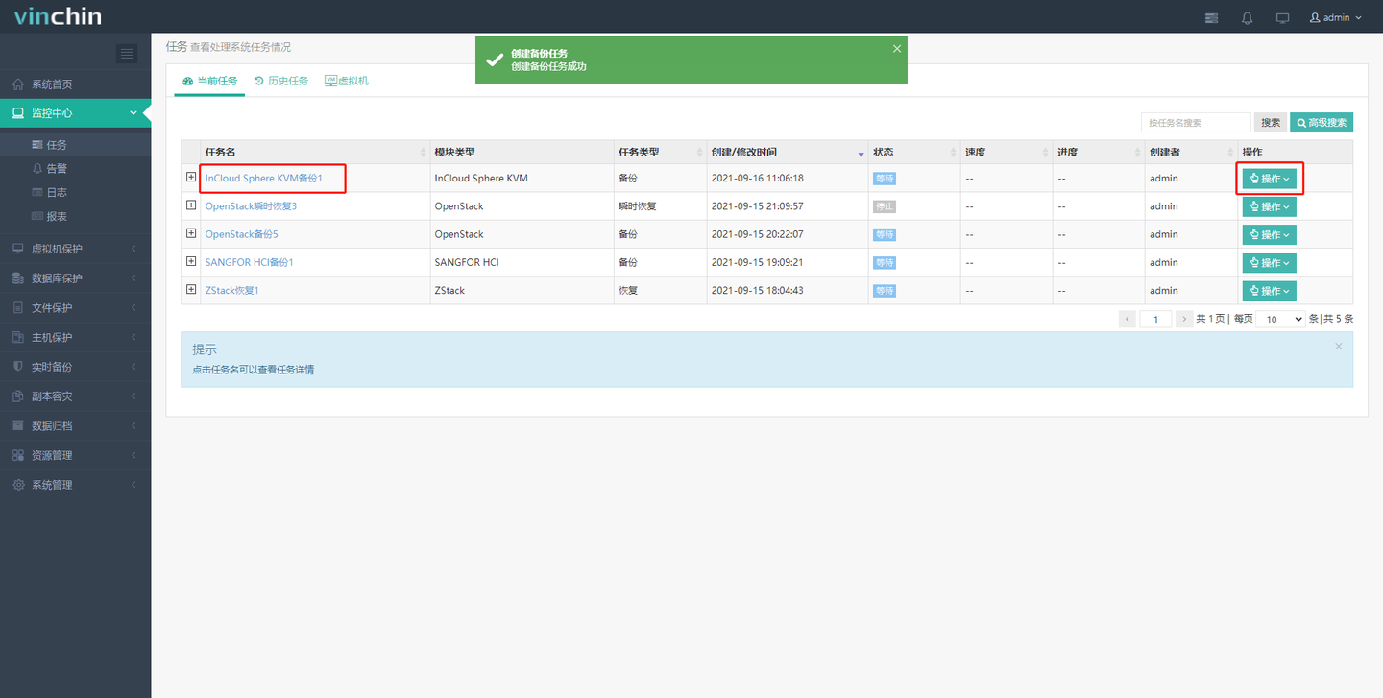Click the 搜索 button
Image resolution: width=1383 pixels, height=698 pixels.
1271,123
